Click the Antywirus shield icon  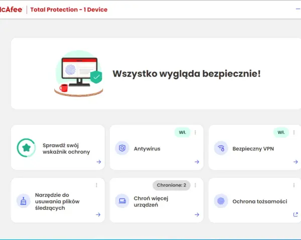coord(122,148)
